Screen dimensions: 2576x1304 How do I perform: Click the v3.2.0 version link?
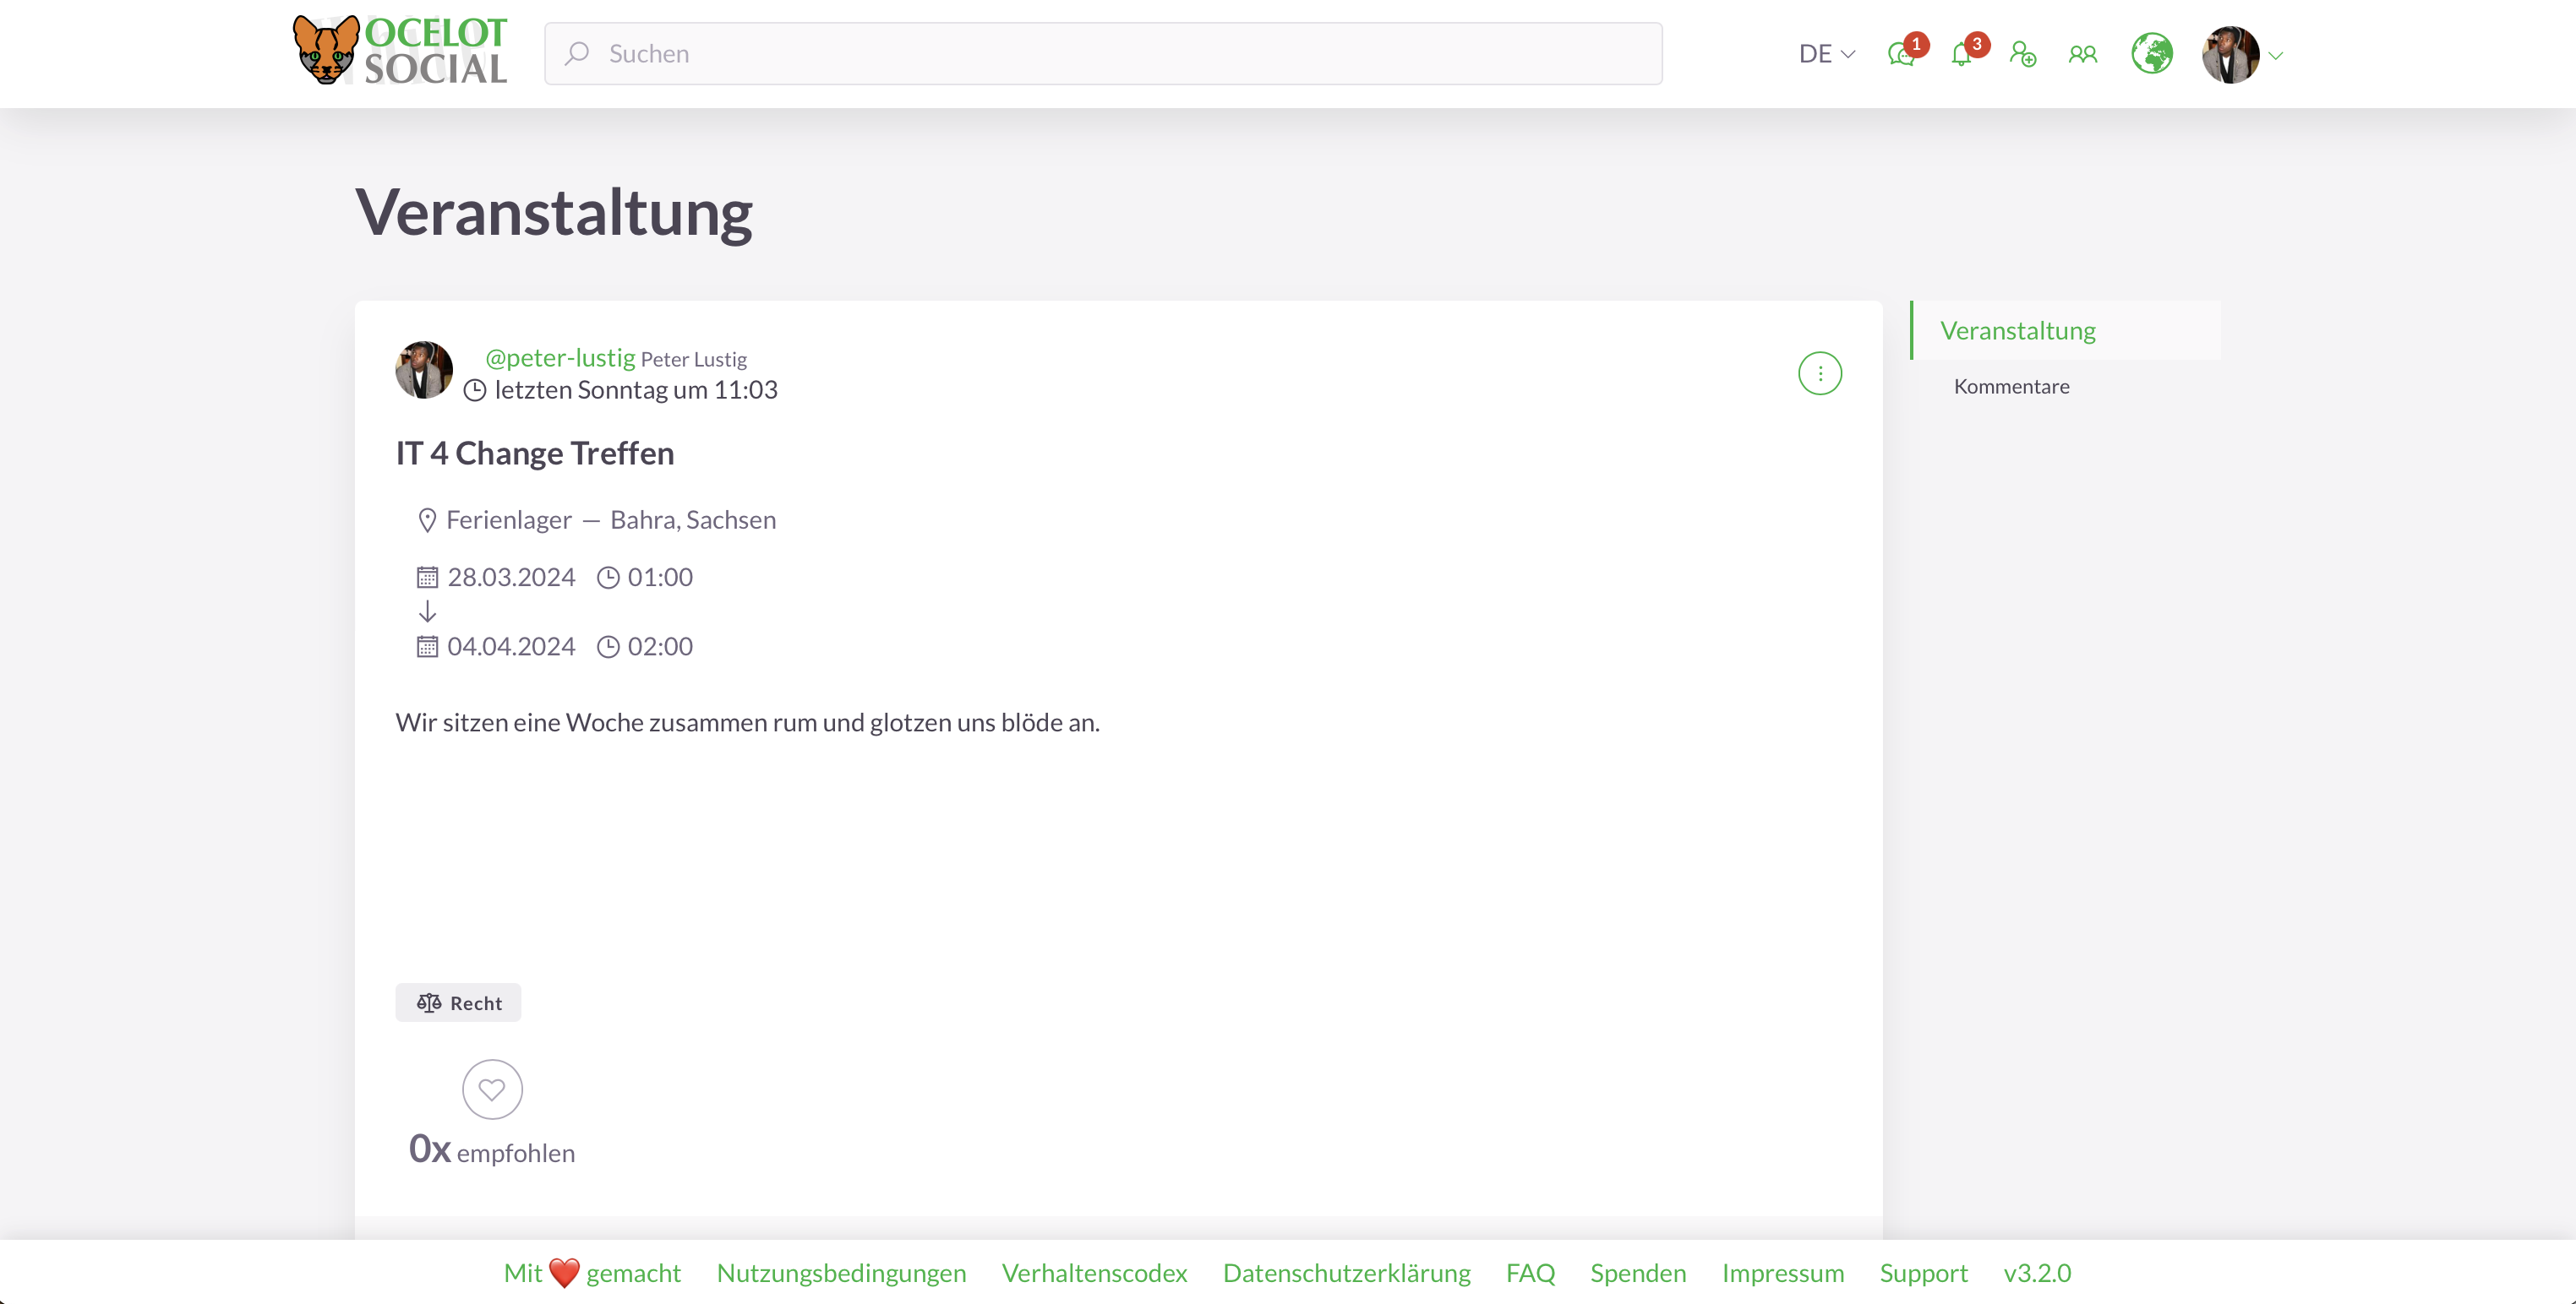point(2036,1272)
